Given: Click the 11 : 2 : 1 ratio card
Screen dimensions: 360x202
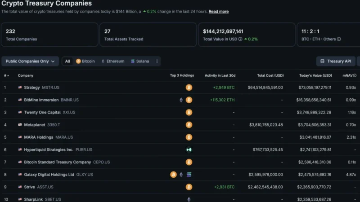Looking at the screenshot, I should pyautogui.click(x=328, y=35).
